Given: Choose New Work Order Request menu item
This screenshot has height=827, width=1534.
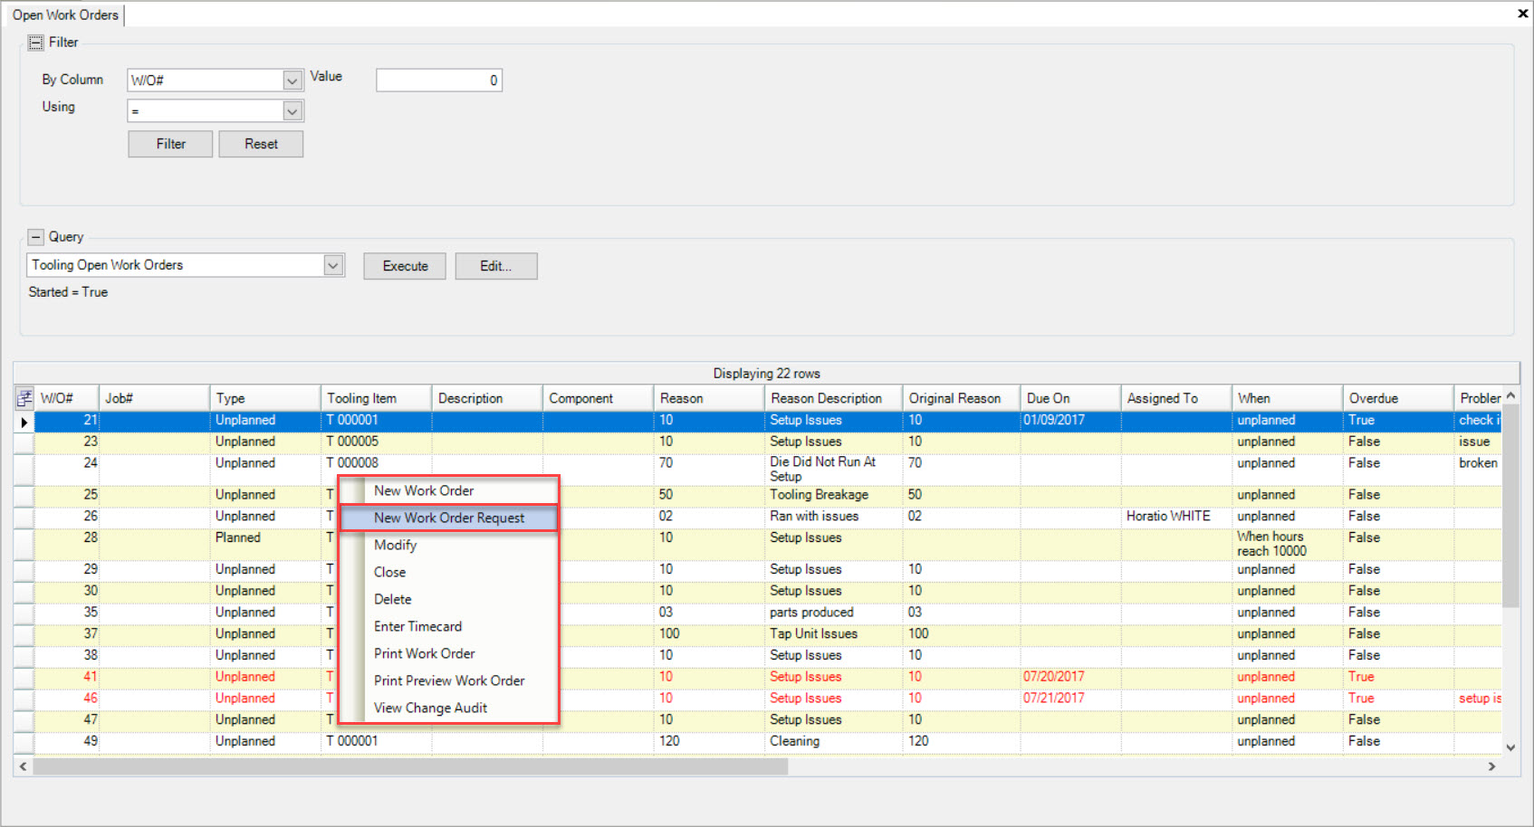Looking at the screenshot, I should (449, 518).
